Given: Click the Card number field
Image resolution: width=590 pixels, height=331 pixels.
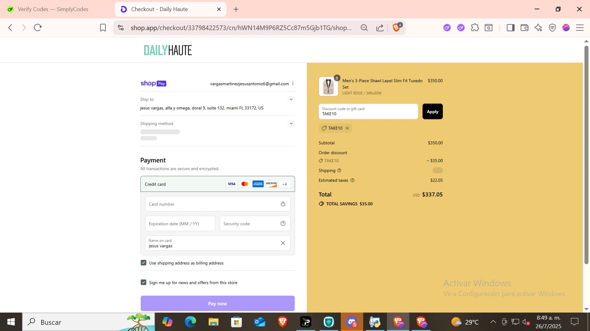Looking at the screenshot, I should pyautogui.click(x=218, y=204).
